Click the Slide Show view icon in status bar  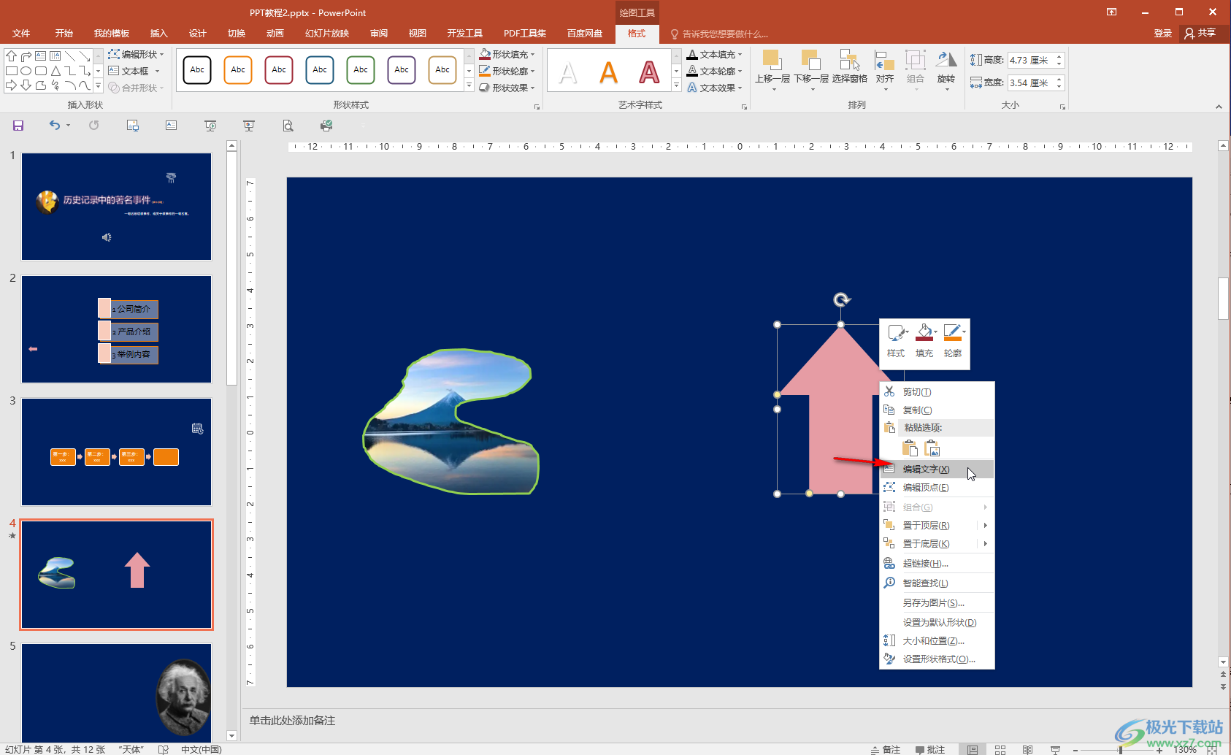[1055, 750]
